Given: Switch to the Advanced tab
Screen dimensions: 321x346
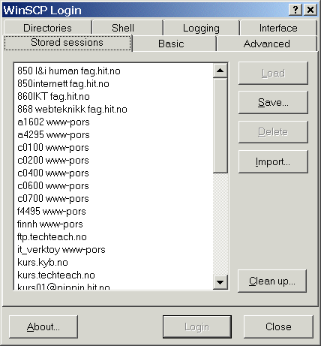Looking at the screenshot, I should 267,44.
